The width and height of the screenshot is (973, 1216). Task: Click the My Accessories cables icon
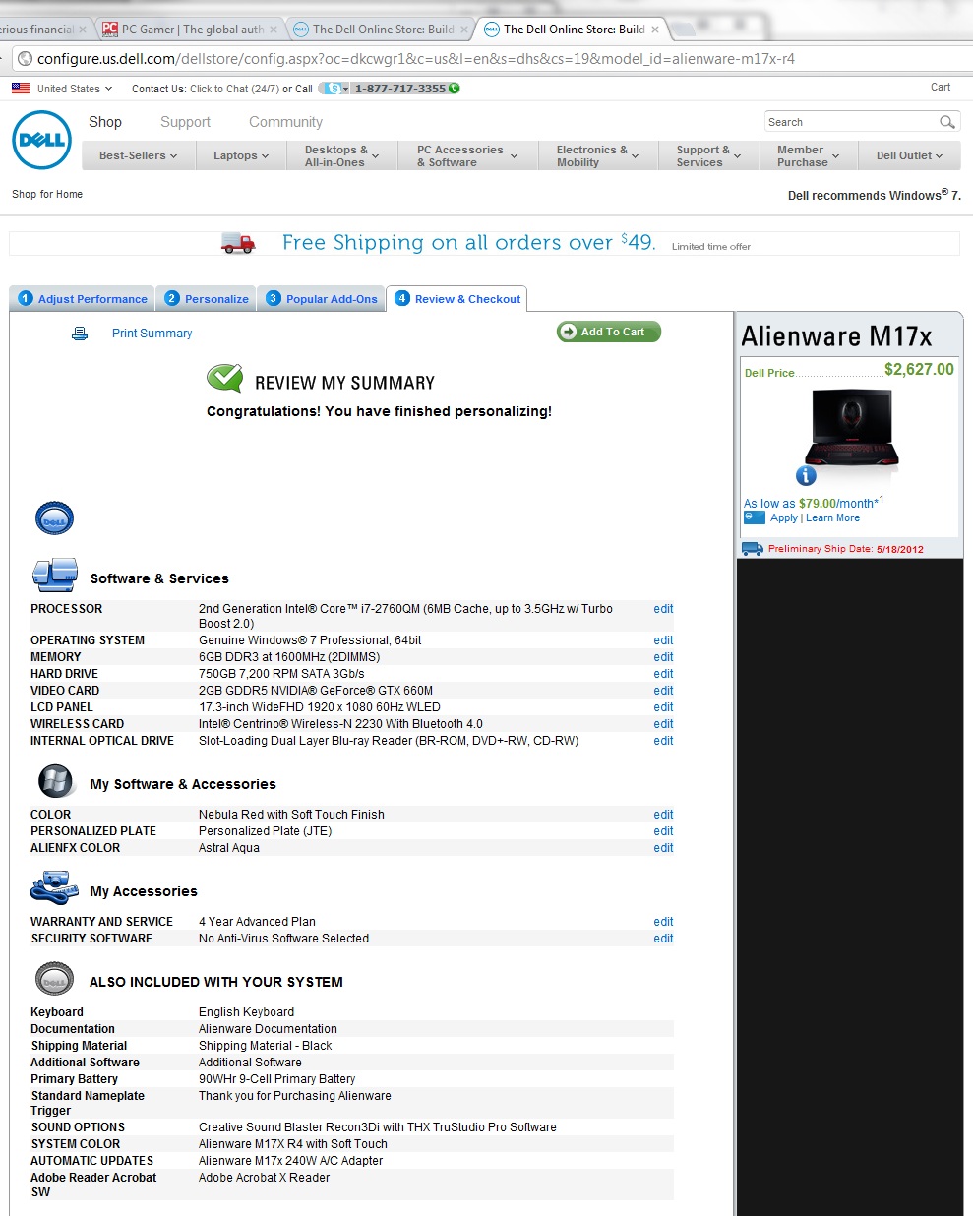click(x=54, y=887)
